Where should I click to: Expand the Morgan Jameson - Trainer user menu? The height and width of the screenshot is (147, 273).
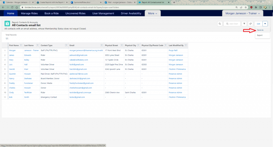(243, 13)
